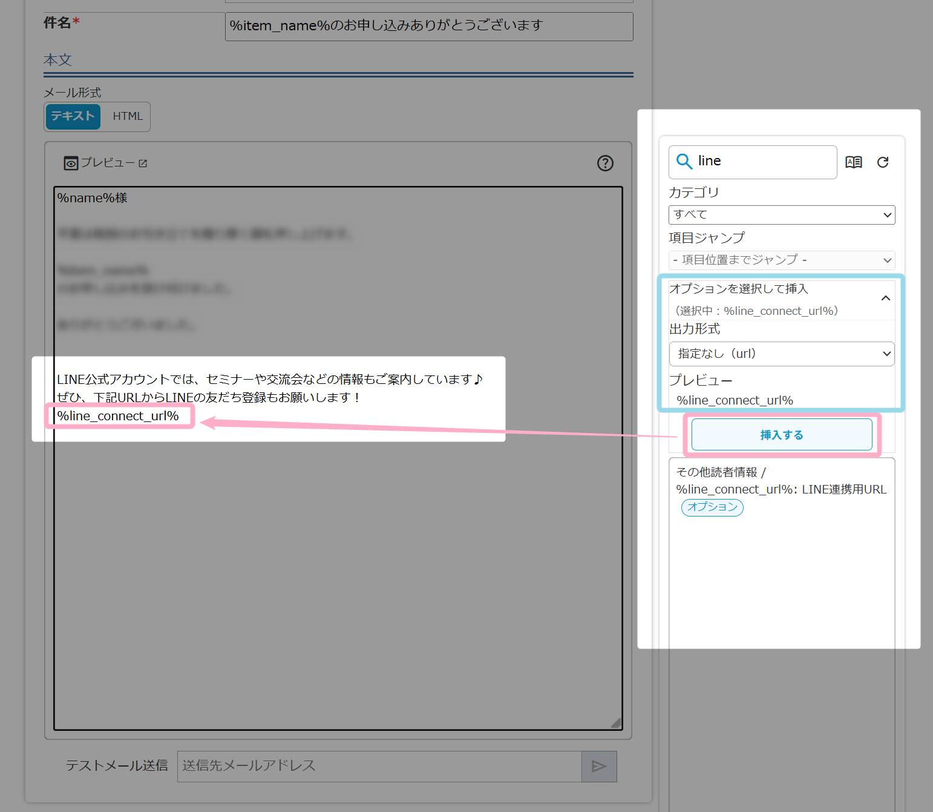The height and width of the screenshot is (812, 933).
Task: Click the external link icon beside プレビュー
Action: click(x=143, y=163)
